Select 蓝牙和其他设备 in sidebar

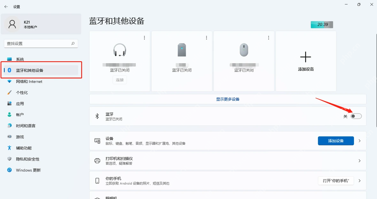coord(41,70)
